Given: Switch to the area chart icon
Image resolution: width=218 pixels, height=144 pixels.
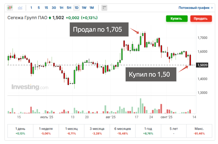Looking at the screenshot, I should [x=20, y=8].
